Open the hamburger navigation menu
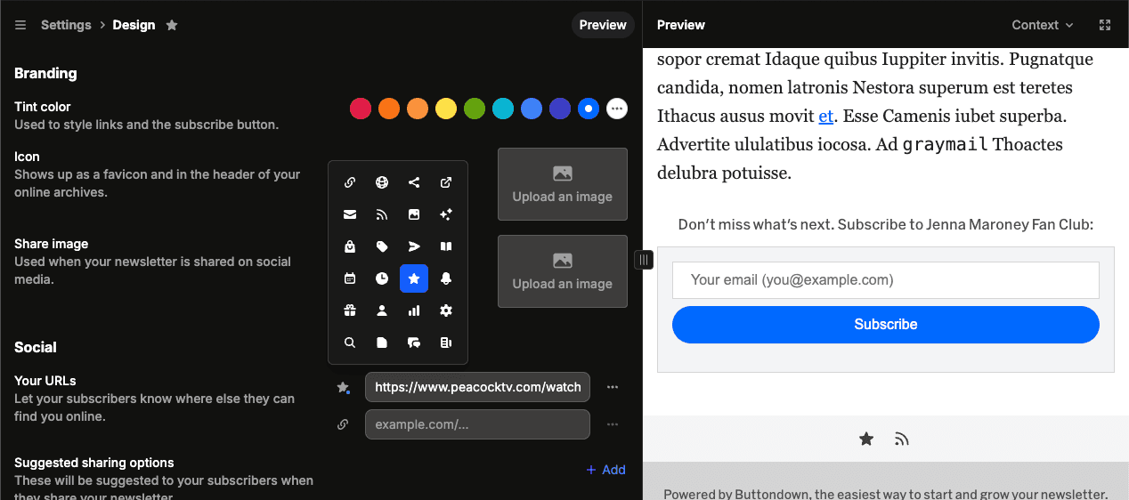 click(20, 25)
